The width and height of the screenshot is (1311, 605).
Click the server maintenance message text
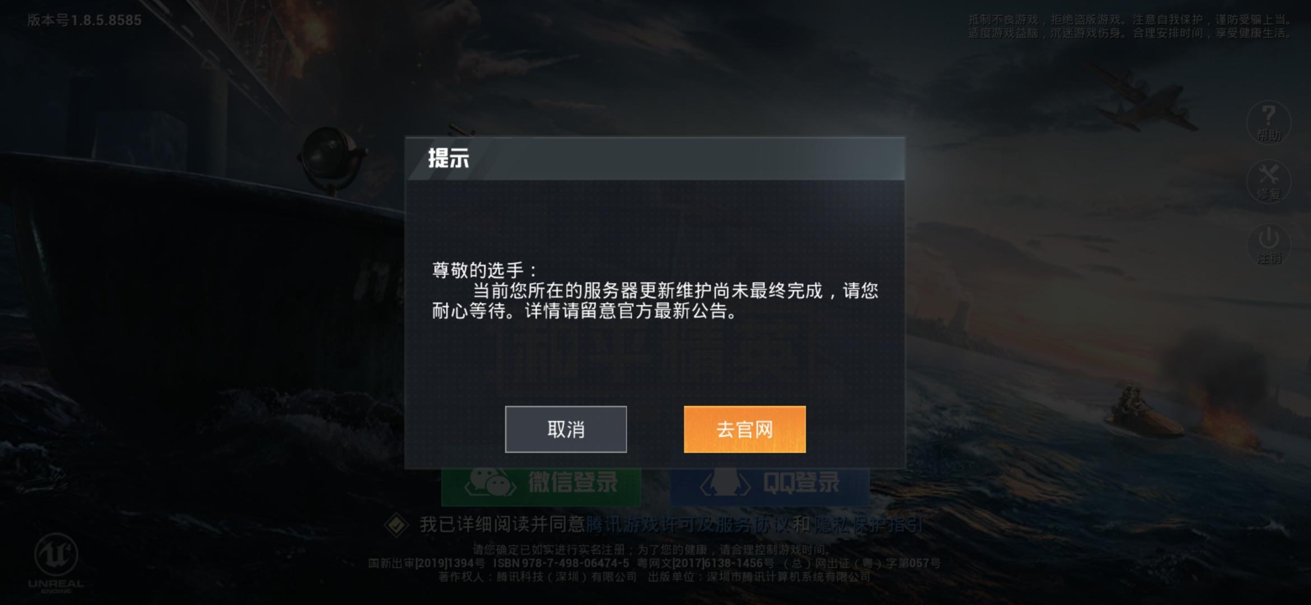[x=655, y=300]
